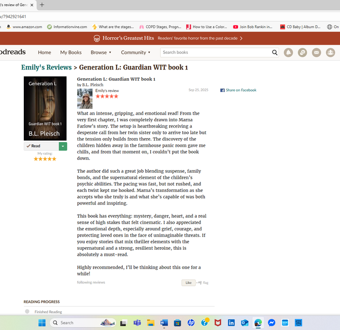Image resolution: width=340 pixels, height=330 pixels.
Task: Like Emily's review
Action: pos(188,283)
